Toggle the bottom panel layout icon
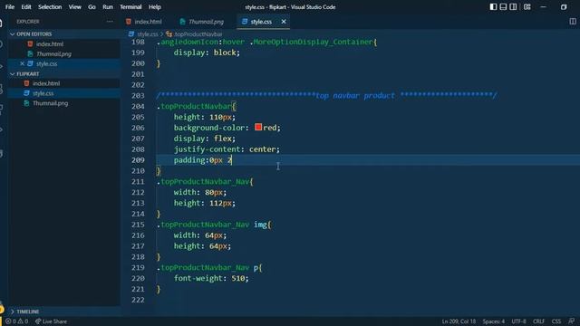 503,6
